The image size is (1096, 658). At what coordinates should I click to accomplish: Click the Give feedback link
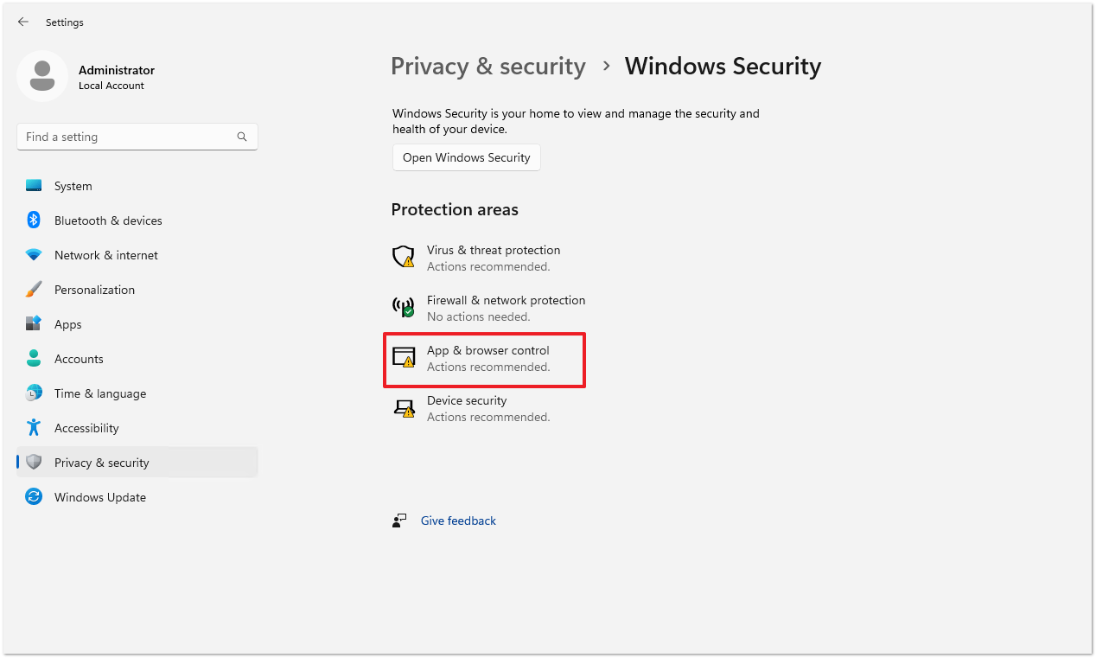458,521
